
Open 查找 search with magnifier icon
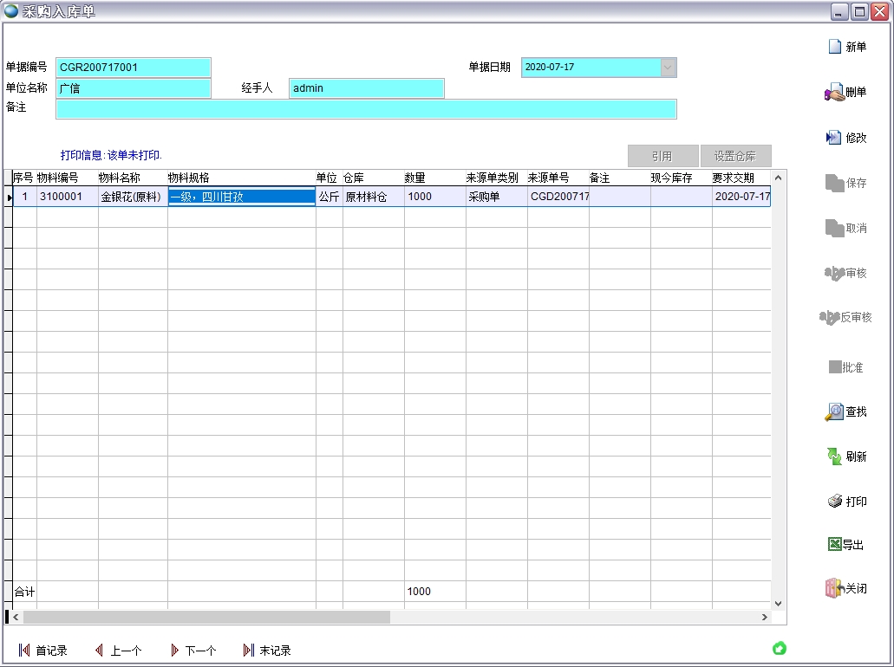pos(834,411)
